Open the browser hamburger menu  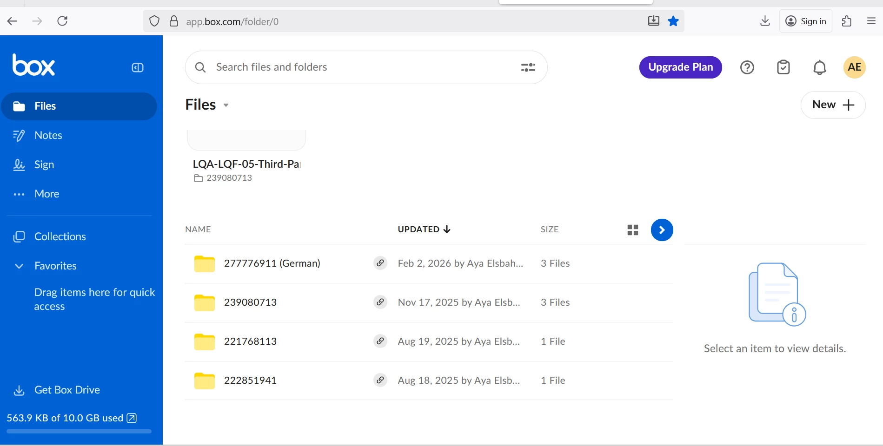tap(871, 21)
